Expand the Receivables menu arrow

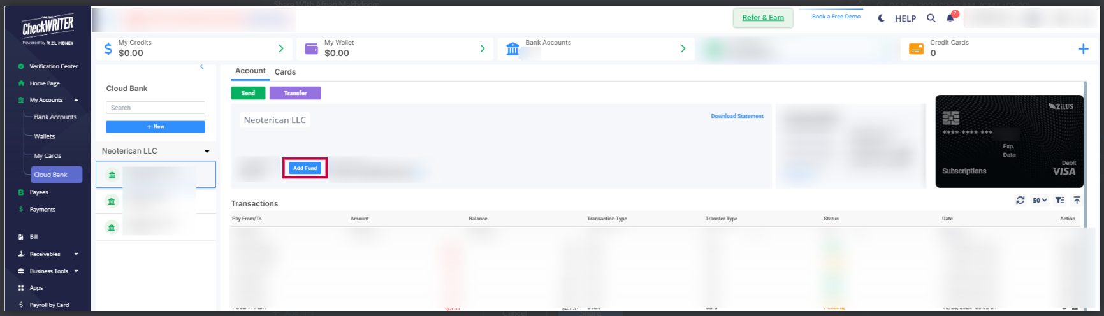pyautogui.click(x=76, y=254)
